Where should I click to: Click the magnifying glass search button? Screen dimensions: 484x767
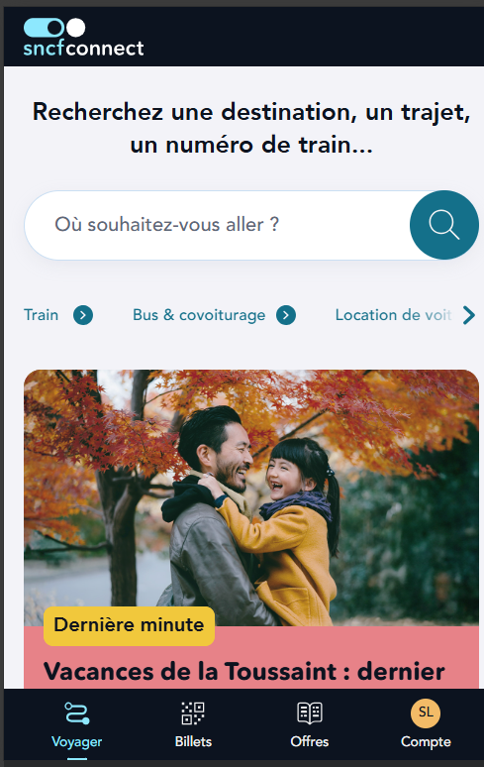coord(444,225)
